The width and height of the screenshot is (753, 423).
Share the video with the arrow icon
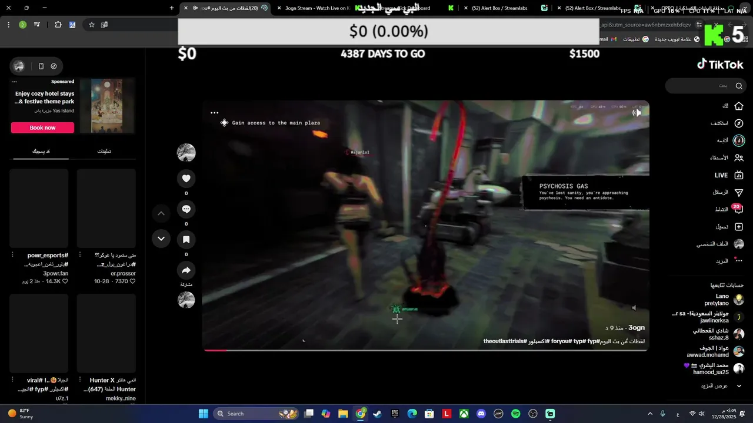pyautogui.click(x=186, y=270)
